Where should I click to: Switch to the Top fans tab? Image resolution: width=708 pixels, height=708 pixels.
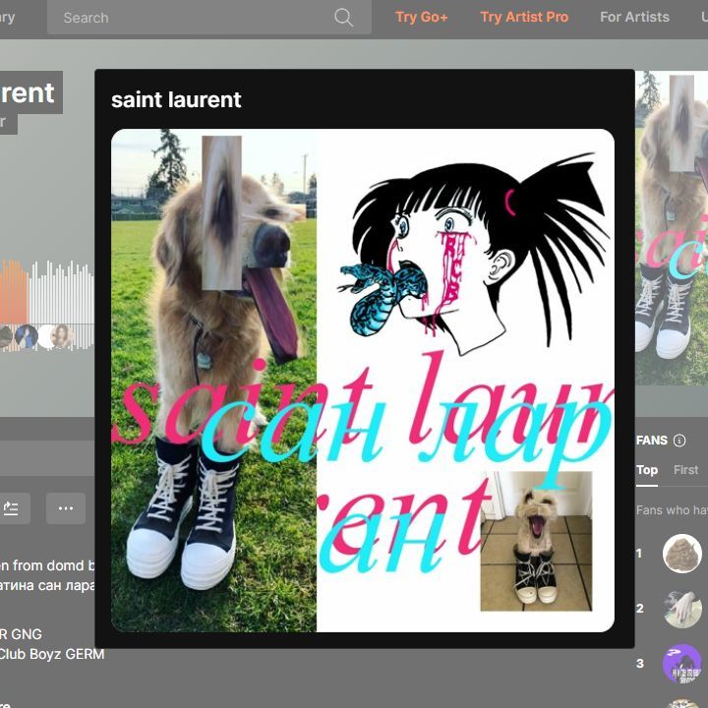pyautogui.click(x=647, y=470)
